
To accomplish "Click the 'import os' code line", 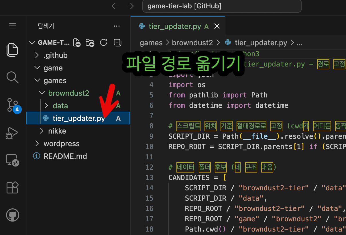I will click(187, 85).
